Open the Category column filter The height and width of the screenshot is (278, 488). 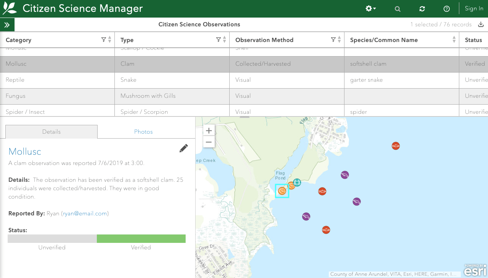pyautogui.click(x=103, y=39)
